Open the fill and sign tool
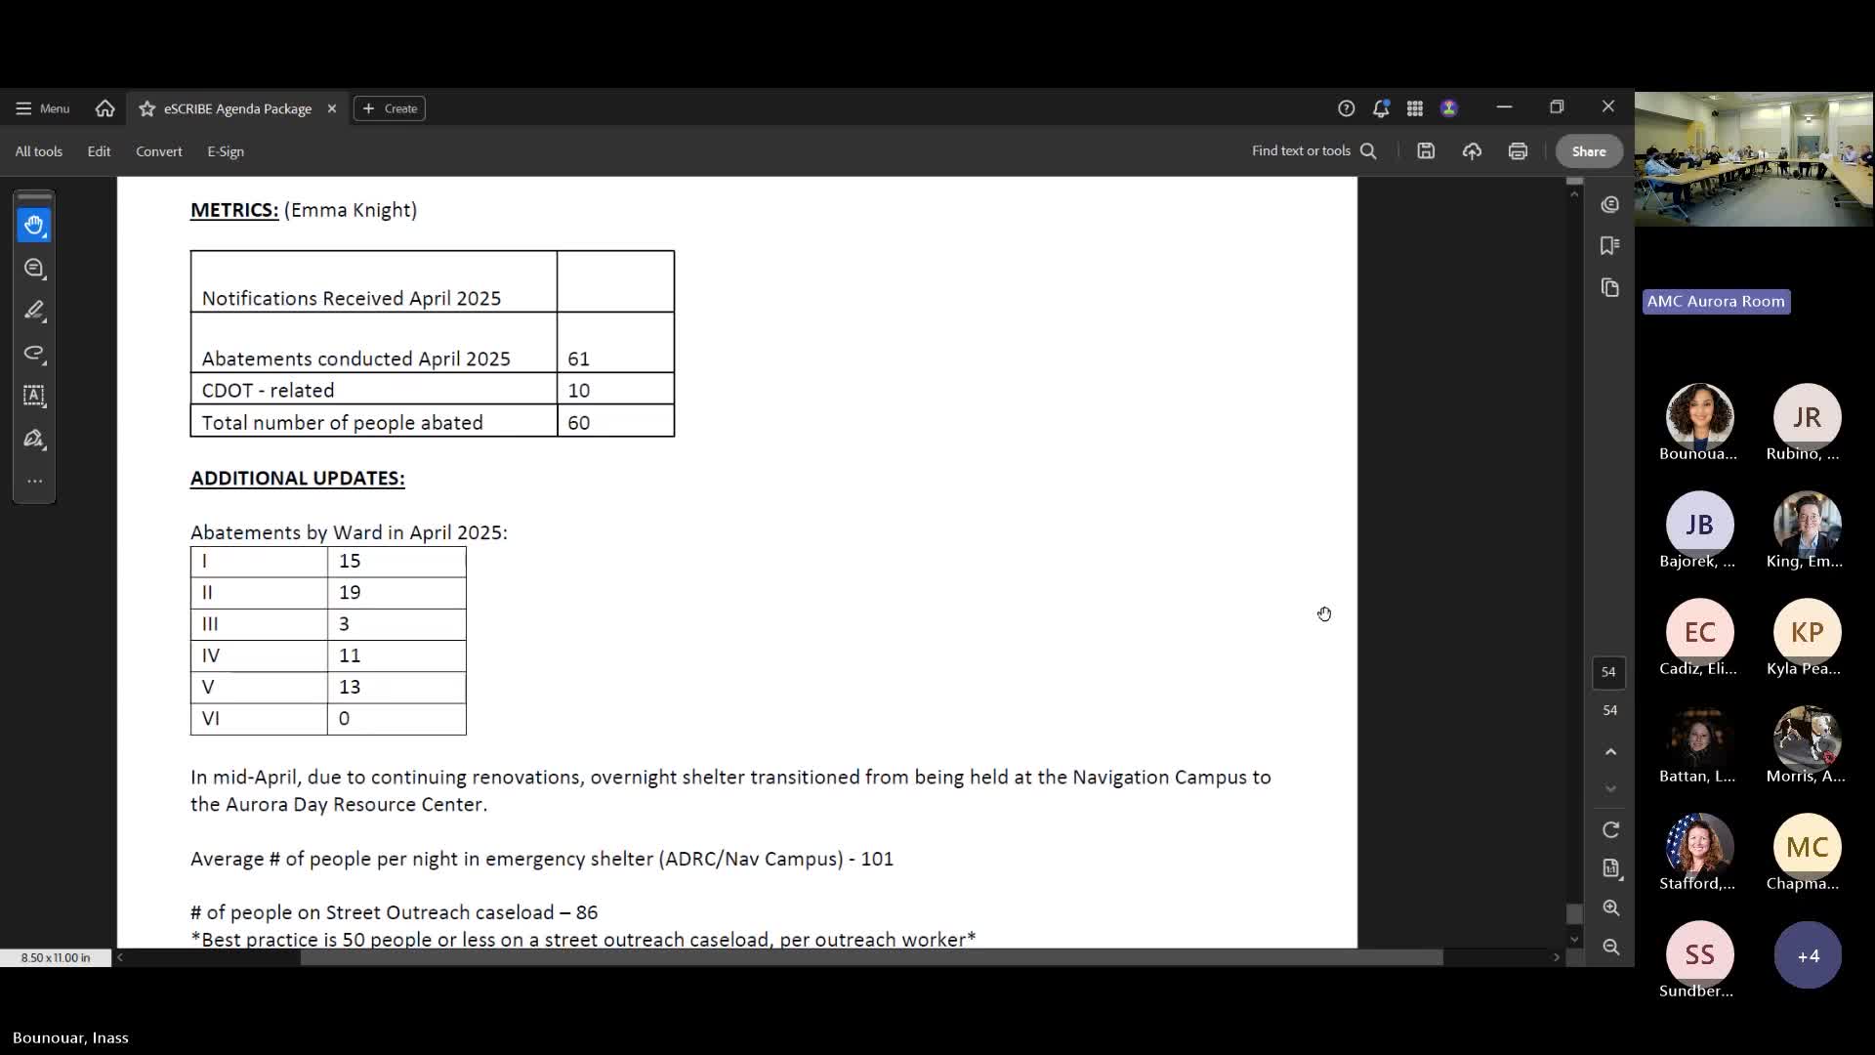 (x=34, y=439)
